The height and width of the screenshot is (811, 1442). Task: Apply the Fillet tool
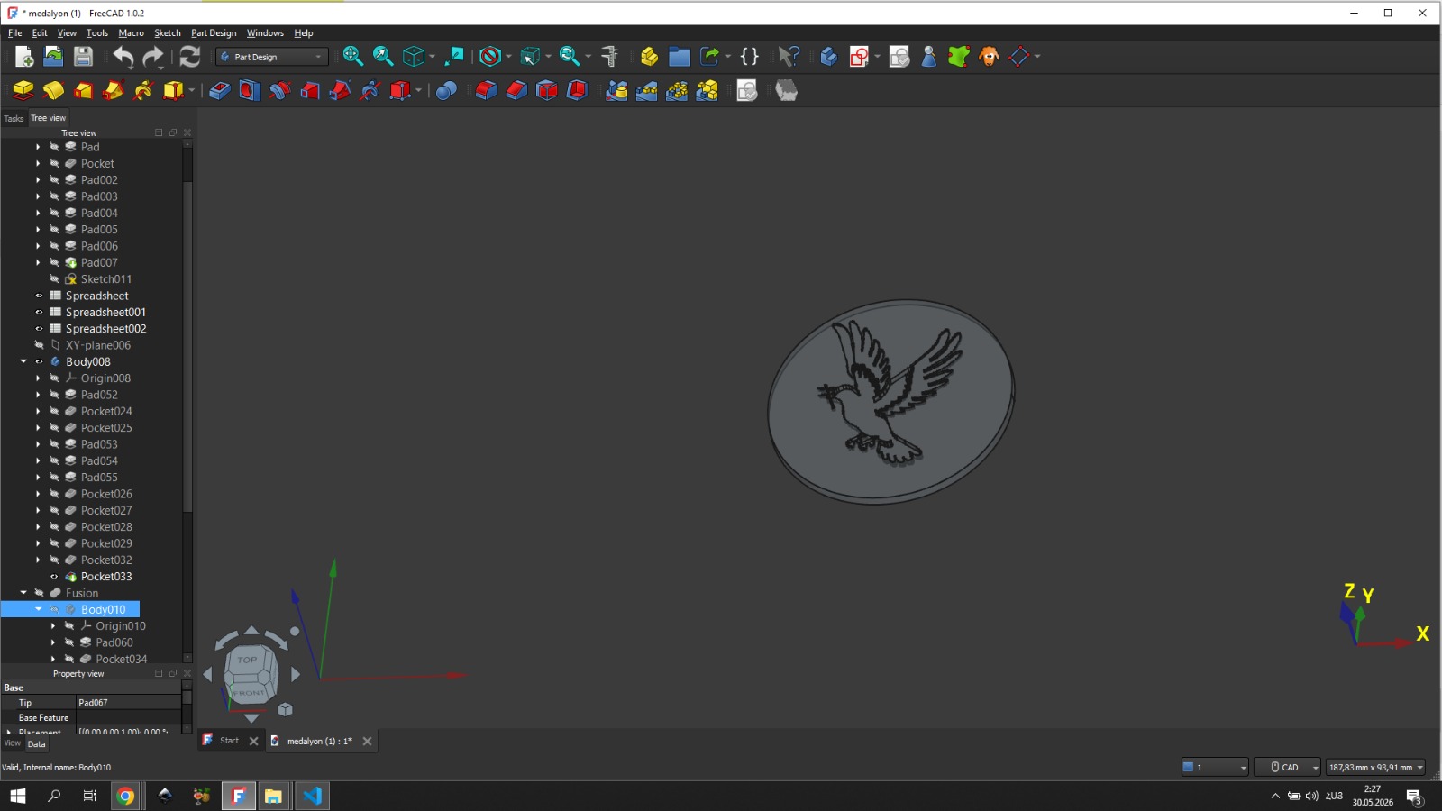(x=487, y=90)
